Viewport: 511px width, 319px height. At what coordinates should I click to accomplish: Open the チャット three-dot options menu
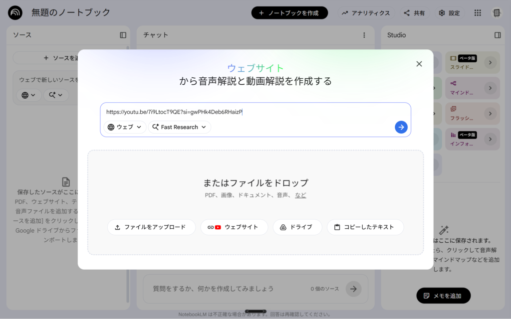click(x=364, y=35)
